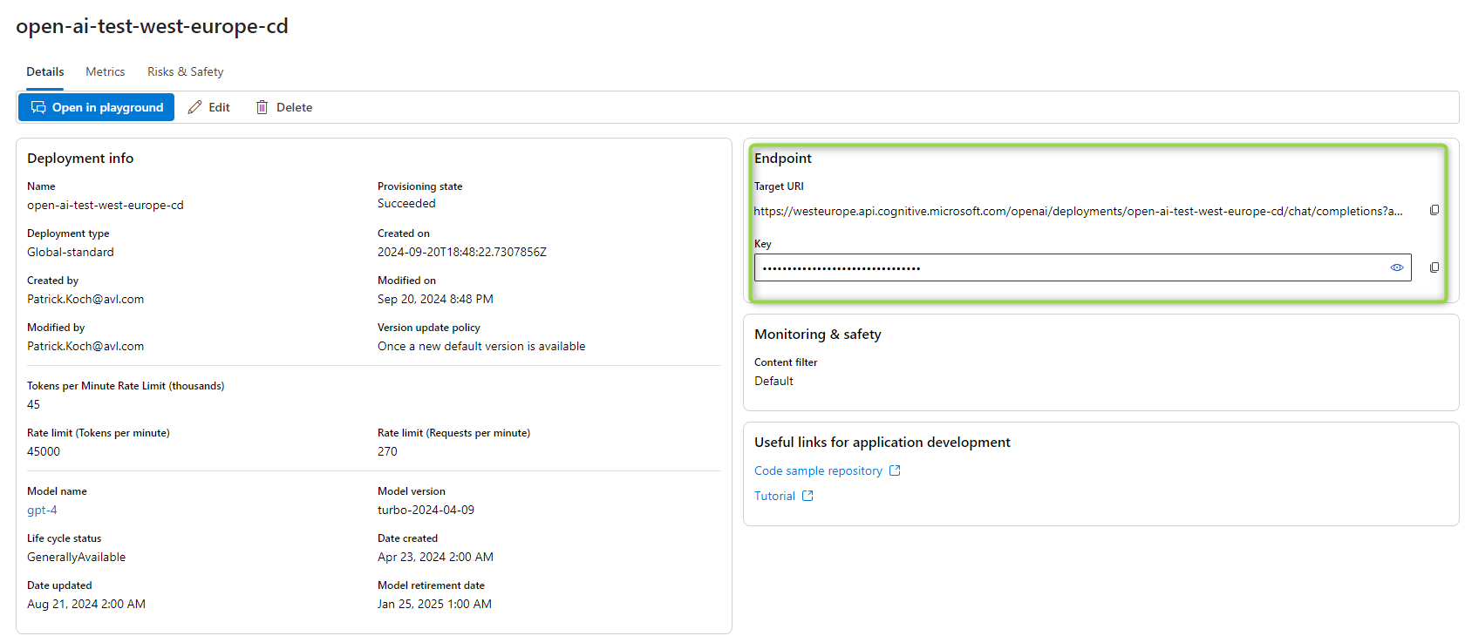Open the gpt-4 model link
Screen dimensions: 1465x636
(x=42, y=510)
